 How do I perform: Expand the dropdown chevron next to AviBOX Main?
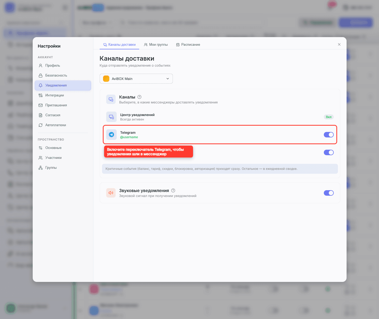click(168, 79)
